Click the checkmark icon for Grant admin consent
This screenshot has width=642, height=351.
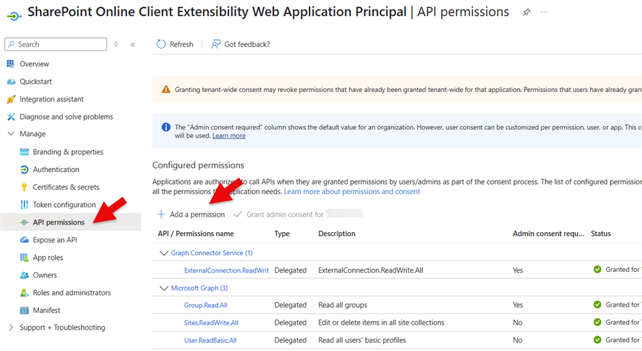click(238, 214)
